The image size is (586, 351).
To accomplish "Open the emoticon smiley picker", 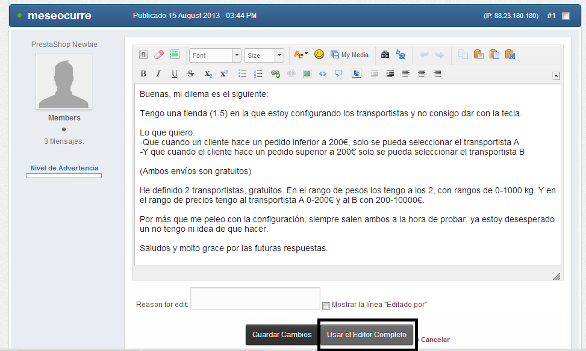I will click(x=319, y=55).
